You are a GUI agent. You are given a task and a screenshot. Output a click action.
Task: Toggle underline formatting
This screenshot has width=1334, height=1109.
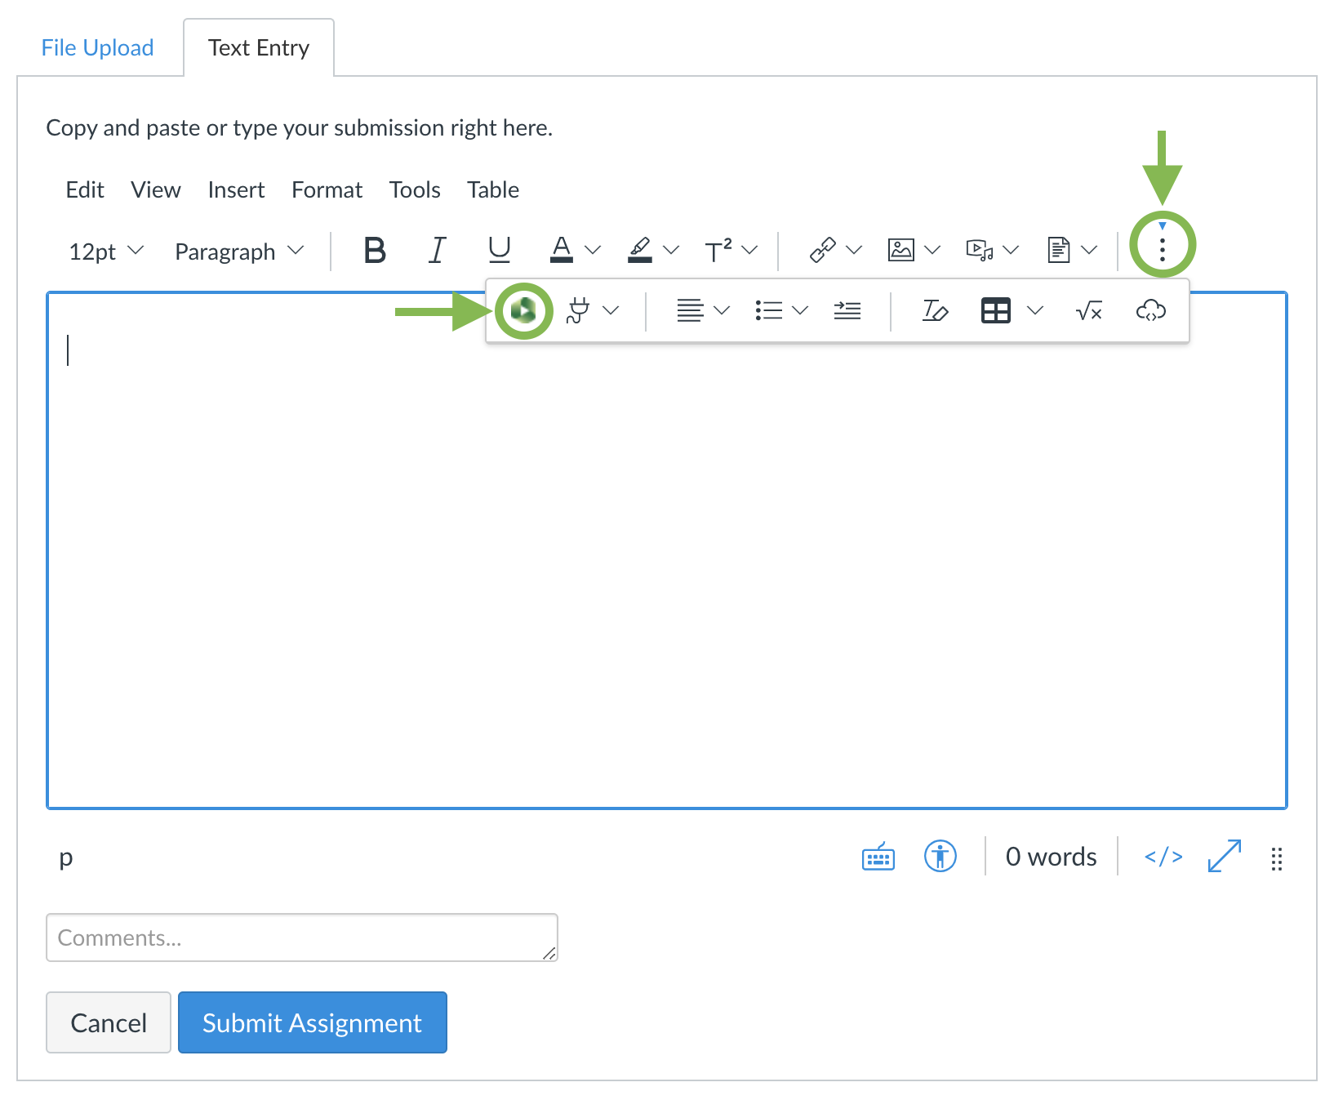499,251
